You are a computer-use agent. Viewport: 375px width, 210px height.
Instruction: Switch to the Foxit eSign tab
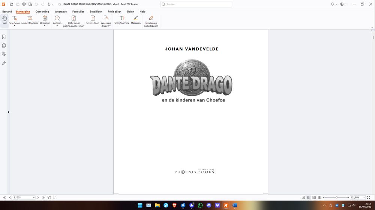[x=114, y=12]
